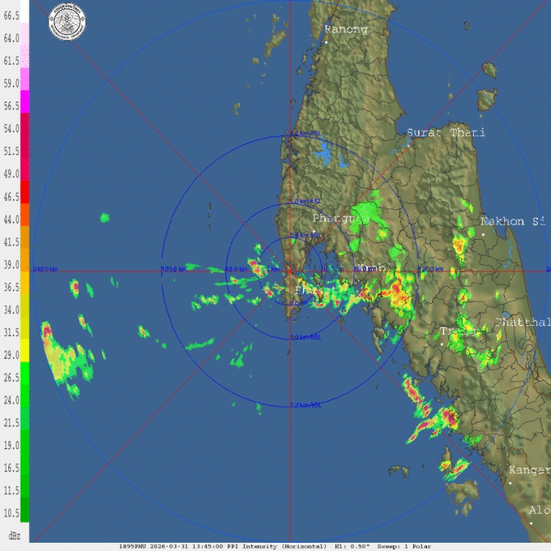The height and width of the screenshot is (551, 551).
Task: Click the Trang city marker dot
Action: pyautogui.click(x=442, y=344)
